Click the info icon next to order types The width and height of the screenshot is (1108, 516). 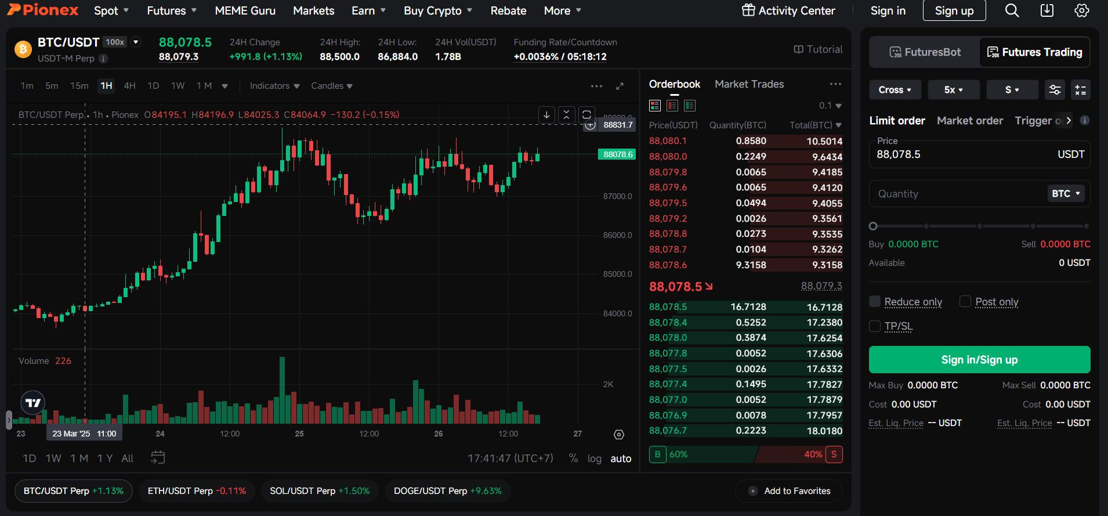point(1085,120)
